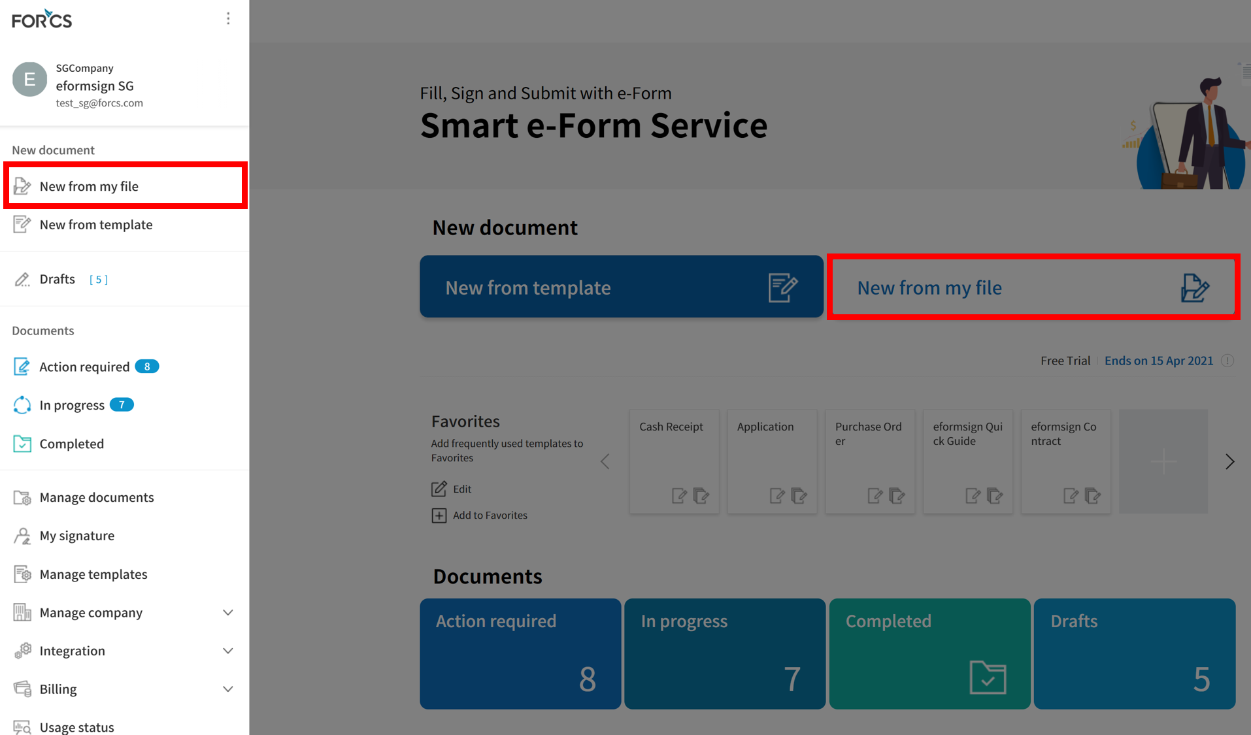The image size is (1251, 735).
Task: Click bulk-create icon on Purchase Order card
Action: [x=897, y=496]
